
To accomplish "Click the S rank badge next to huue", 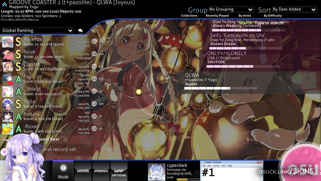I will point(18,54).
